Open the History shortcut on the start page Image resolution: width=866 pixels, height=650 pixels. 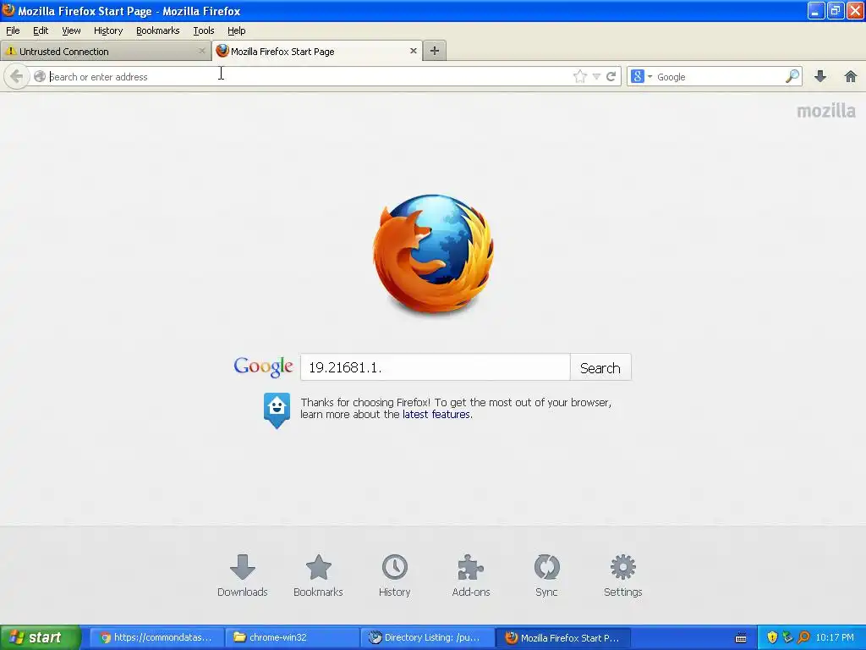(x=394, y=576)
